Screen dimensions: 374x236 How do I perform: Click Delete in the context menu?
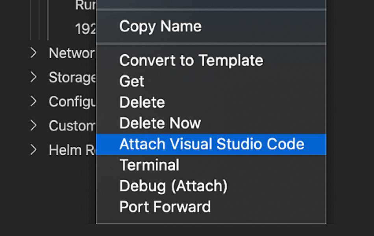tap(142, 102)
